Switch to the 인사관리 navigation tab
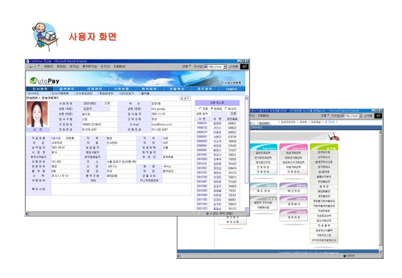This screenshot has width=402, height=278. point(40,89)
